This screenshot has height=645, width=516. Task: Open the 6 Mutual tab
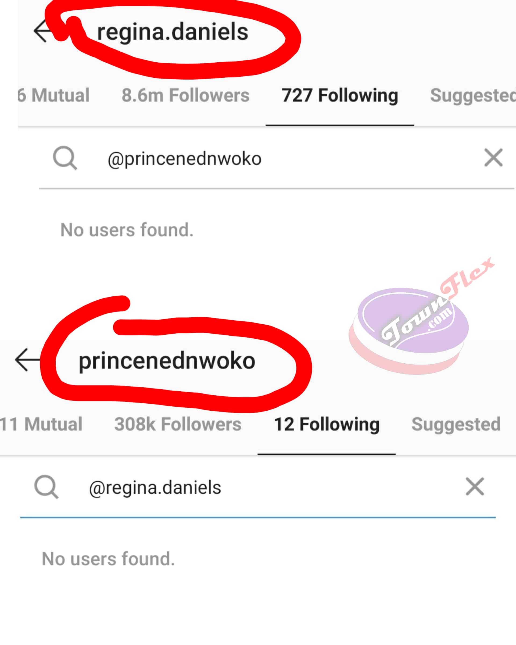tap(53, 95)
